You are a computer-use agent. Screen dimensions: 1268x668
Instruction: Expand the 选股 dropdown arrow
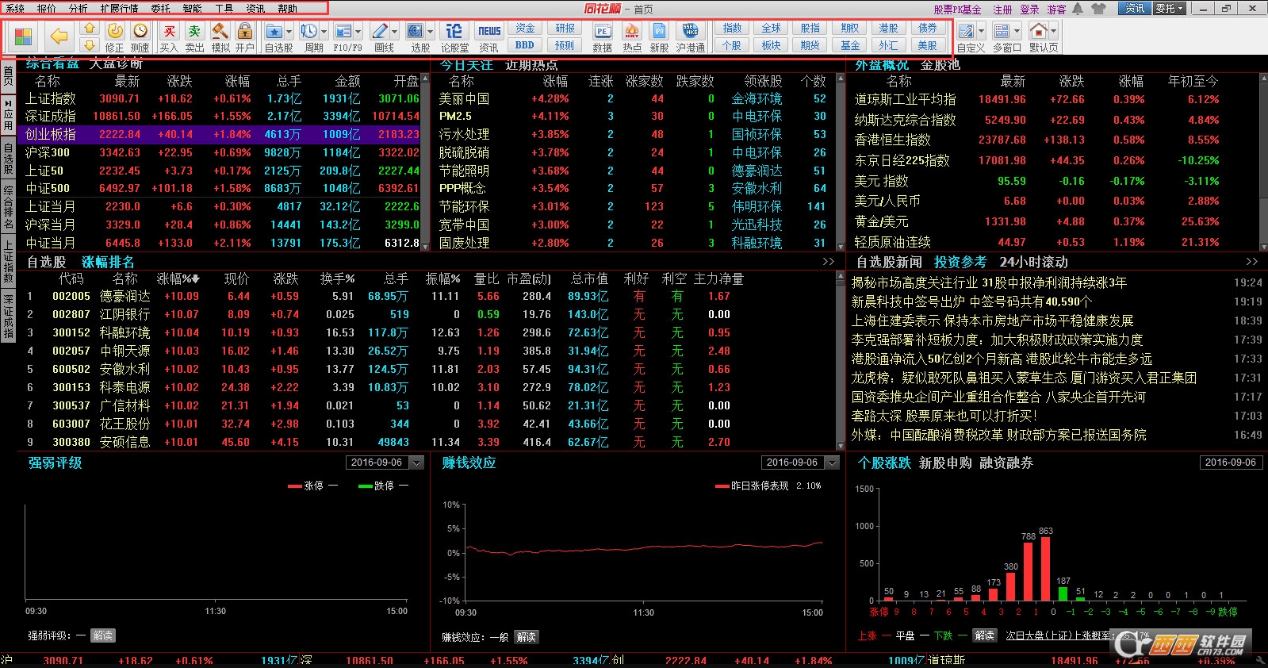pyautogui.click(x=431, y=32)
